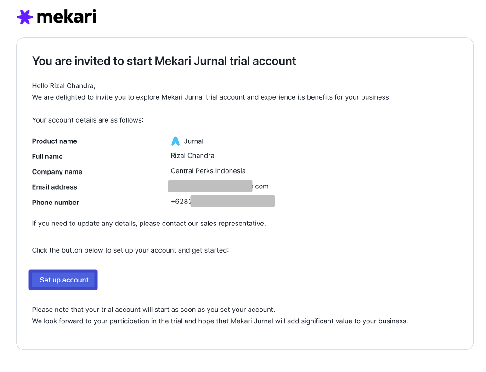
Task: Click the Company name label
Action: pyautogui.click(x=57, y=172)
